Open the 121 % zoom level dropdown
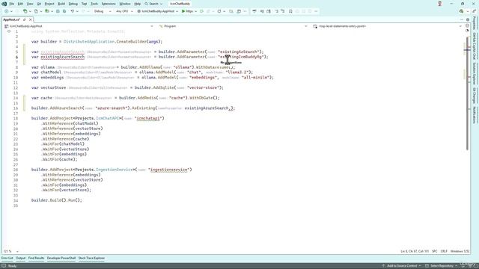Screen dimensions: 479x269 point(11,251)
